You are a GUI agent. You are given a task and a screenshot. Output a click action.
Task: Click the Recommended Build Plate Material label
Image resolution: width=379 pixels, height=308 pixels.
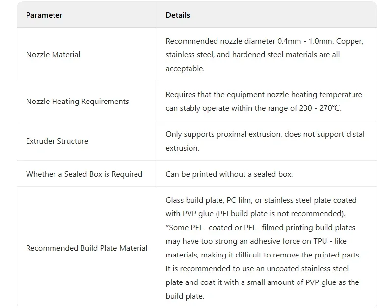[x=86, y=248]
